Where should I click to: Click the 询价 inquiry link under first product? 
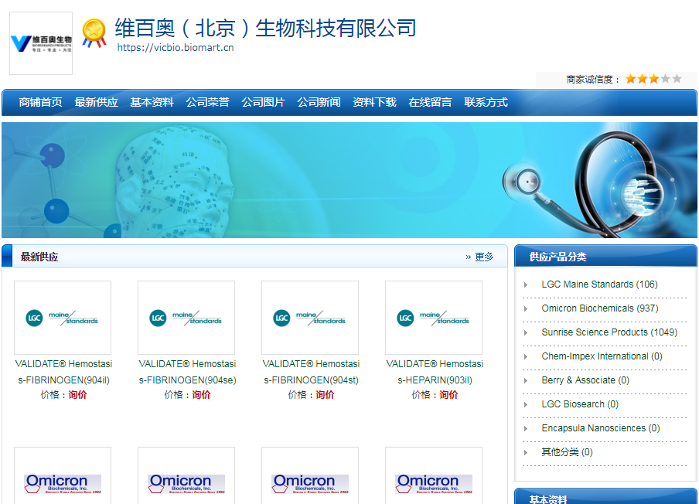(77, 394)
